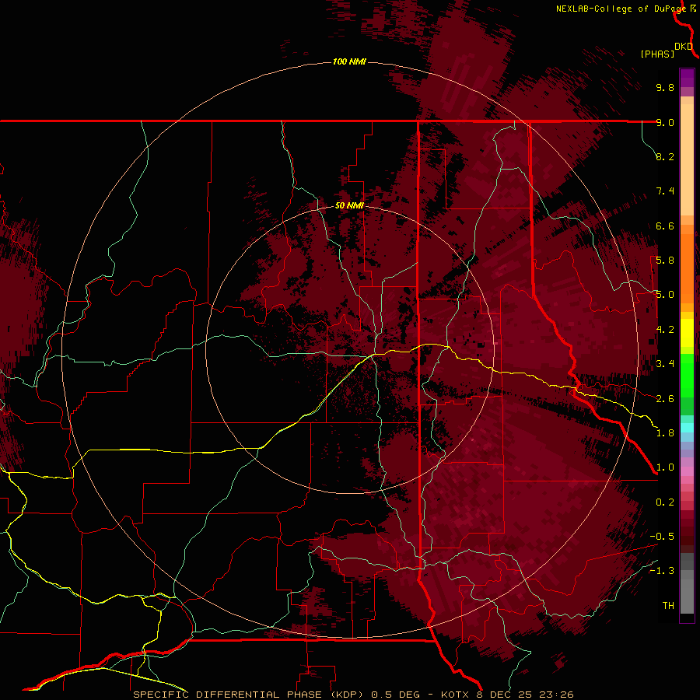The width and height of the screenshot is (700, 700).
Task: Click the 100 NMI range ring label
Action: (x=349, y=61)
